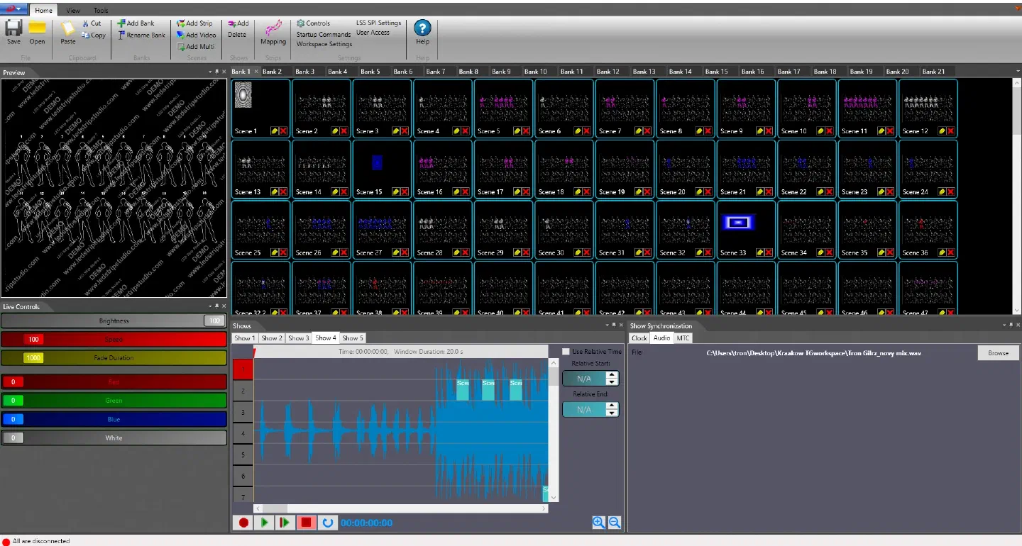Screen dimensions: 1022x546
Task: Switch to the Show 2 tab
Action: (x=272, y=338)
